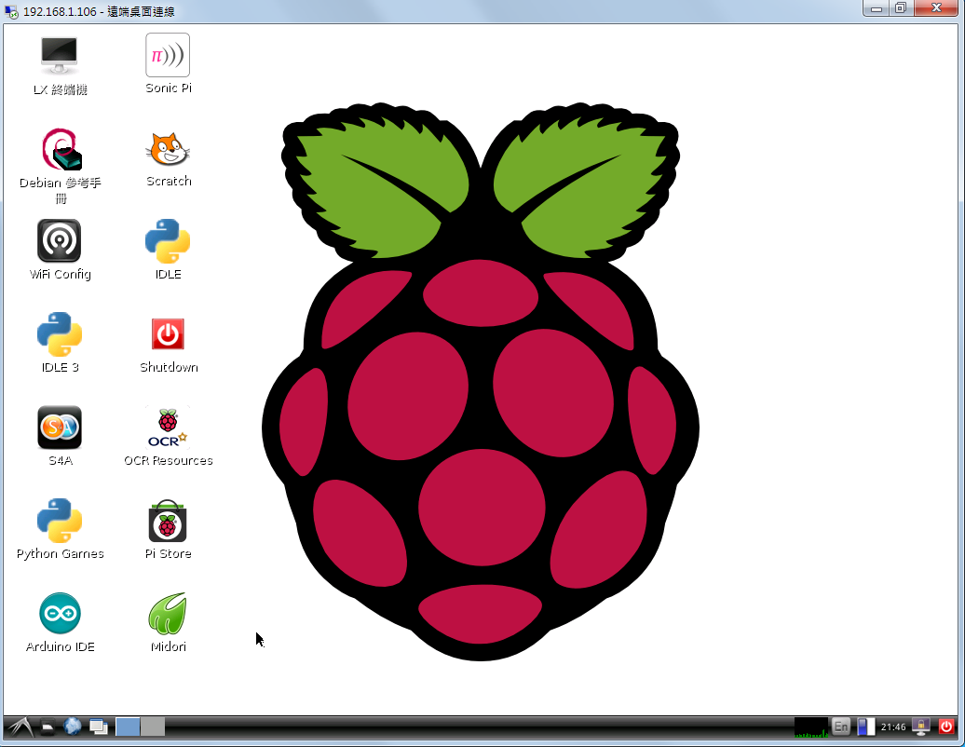Click the En keyboard layout indicator
Viewport: 965px width, 747px height.
[841, 727]
